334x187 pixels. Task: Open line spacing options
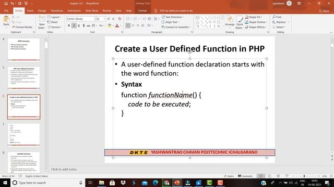point(157,19)
